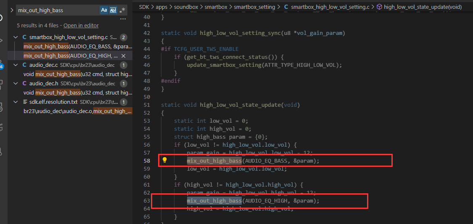Click line number 42 in the gutter
Image resolution: width=473 pixels, height=224 pixels.
click(x=147, y=33)
